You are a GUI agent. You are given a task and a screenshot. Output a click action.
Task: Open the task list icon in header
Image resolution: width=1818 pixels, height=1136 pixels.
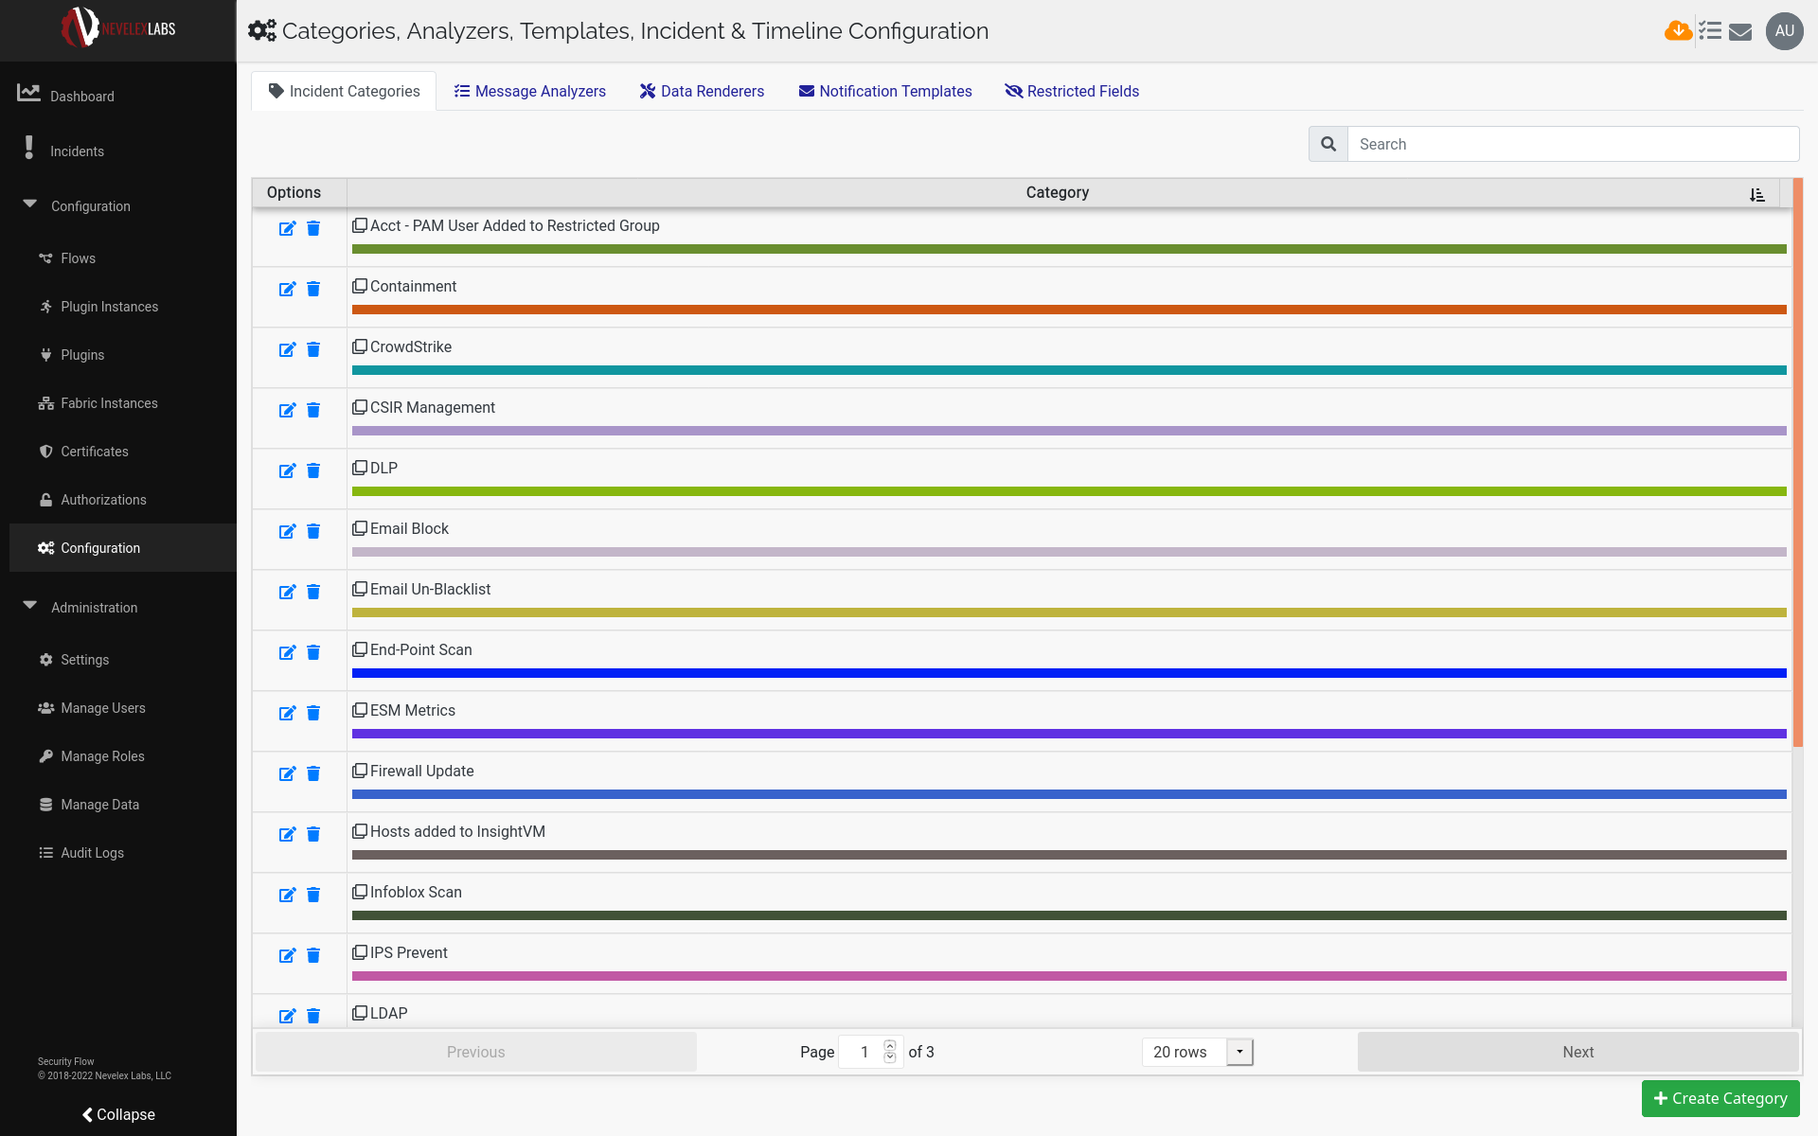pyautogui.click(x=1710, y=31)
